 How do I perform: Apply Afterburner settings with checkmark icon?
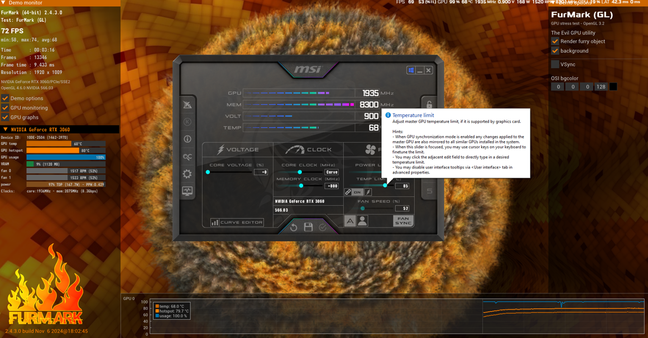pyautogui.click(x=323, y=227)
